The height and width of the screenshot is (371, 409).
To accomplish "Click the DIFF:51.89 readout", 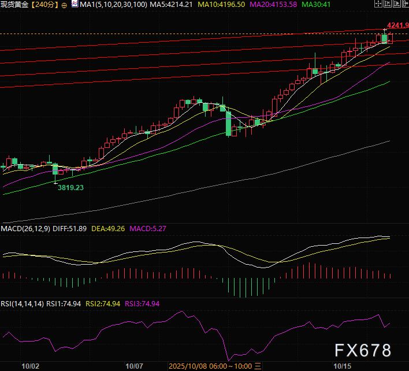I will (x=69, y=228).
